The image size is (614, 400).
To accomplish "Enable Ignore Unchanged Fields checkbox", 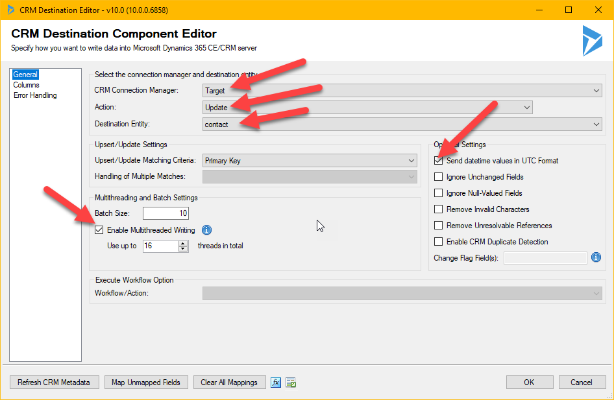I will pos(438,177).
